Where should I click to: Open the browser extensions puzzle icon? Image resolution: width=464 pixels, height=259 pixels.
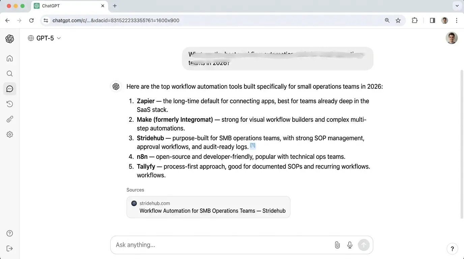coord(415,21)
